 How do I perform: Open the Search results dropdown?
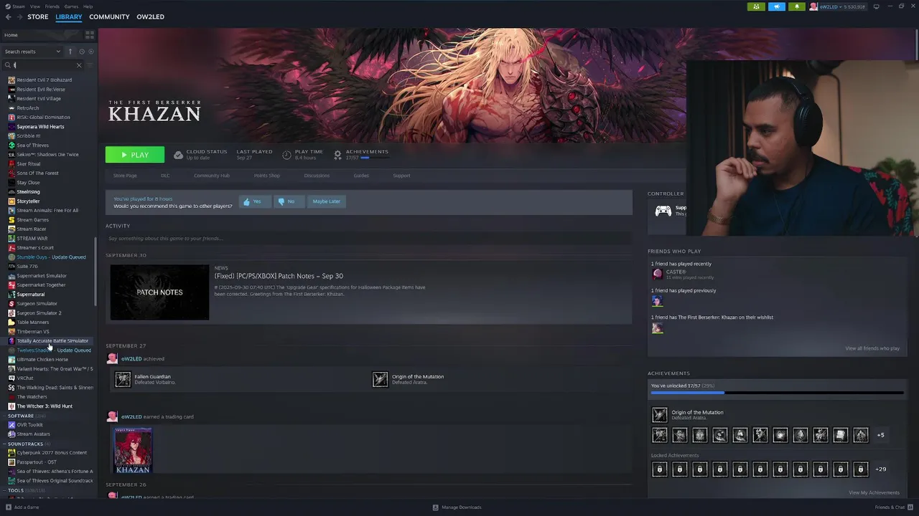[x=32, y=52]
